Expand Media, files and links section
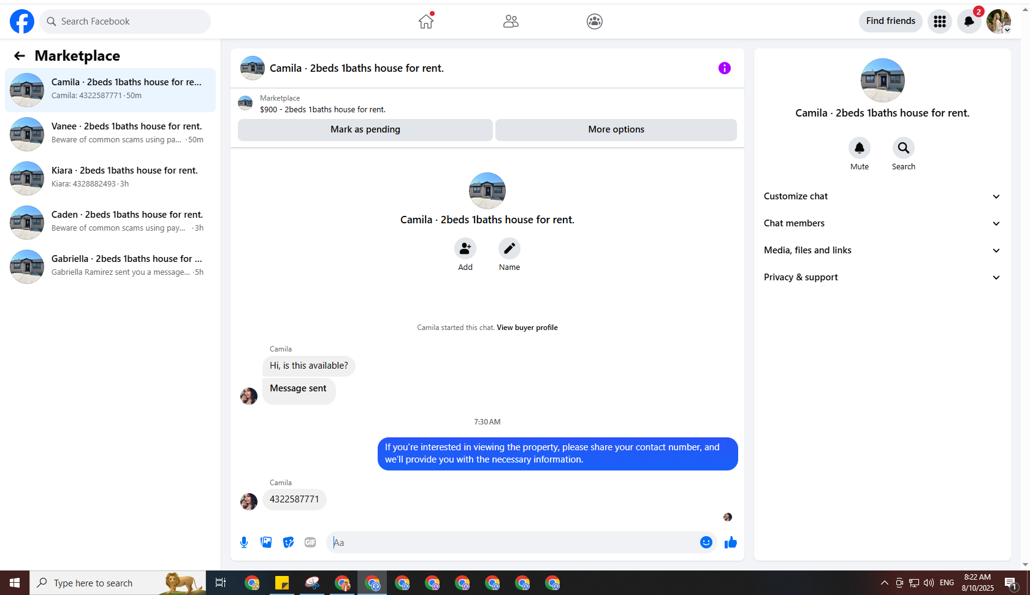The height and width of the screenshot is (595, 1030). point(882,250)
